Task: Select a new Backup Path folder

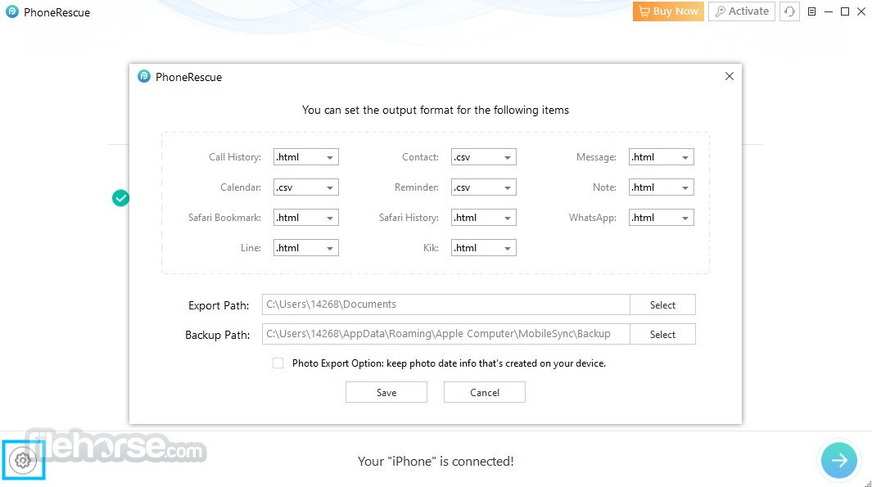Action: (x=662, y=334)
